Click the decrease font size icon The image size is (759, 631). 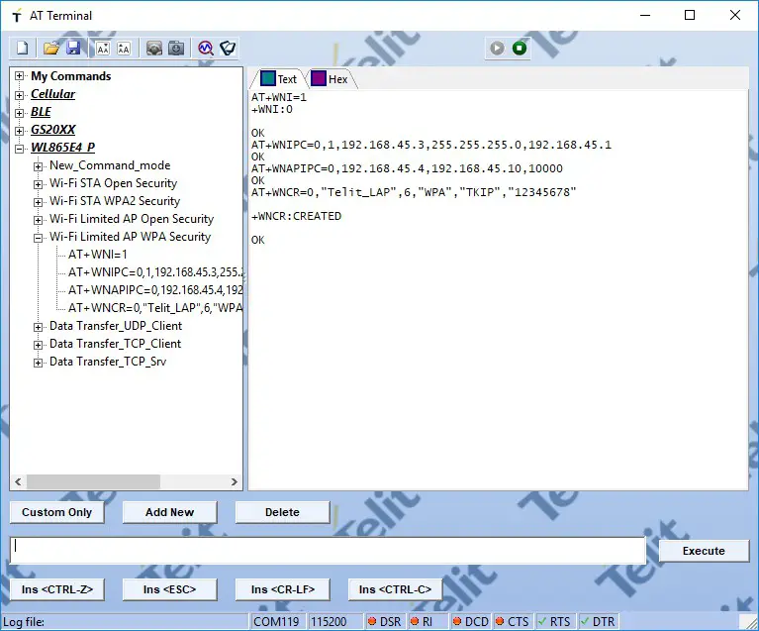[x=103, y=48]
